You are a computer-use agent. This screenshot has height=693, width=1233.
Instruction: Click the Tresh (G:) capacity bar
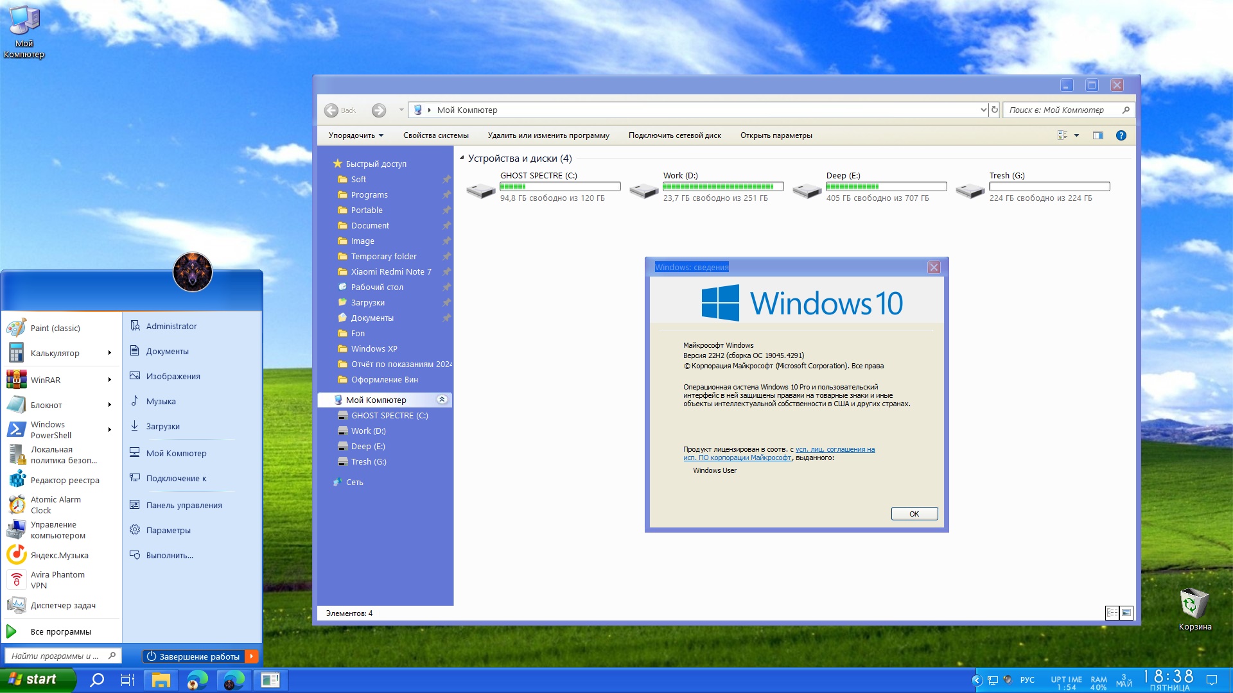pos(1049,187)
